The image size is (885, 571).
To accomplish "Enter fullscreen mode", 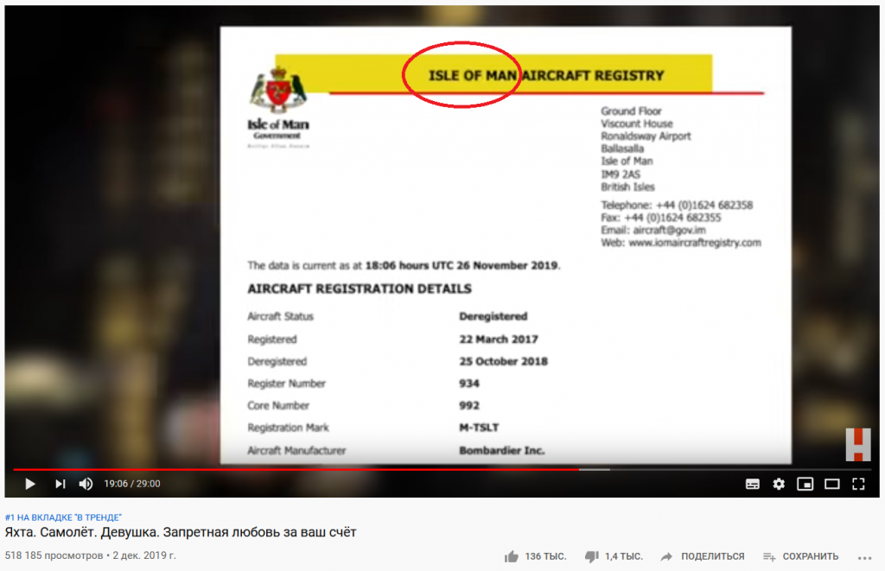I will point(858,484).
